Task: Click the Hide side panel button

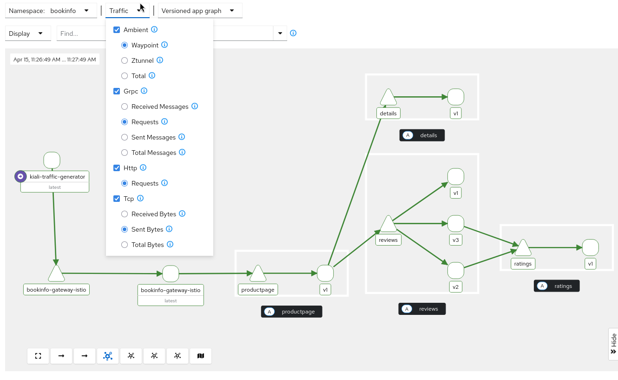Action: pyautogui.click(x=613, y=344)
